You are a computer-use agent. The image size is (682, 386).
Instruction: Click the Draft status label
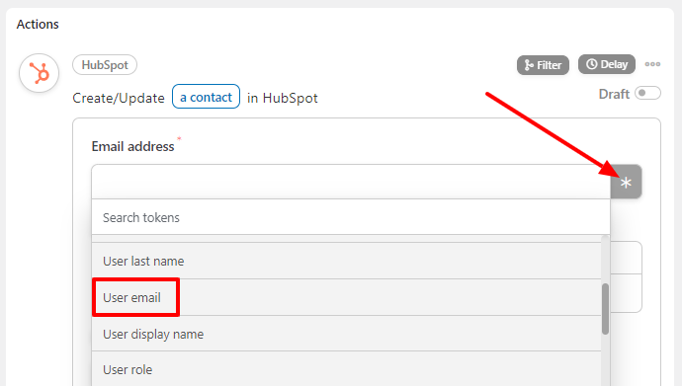click(x=614, y=94)
